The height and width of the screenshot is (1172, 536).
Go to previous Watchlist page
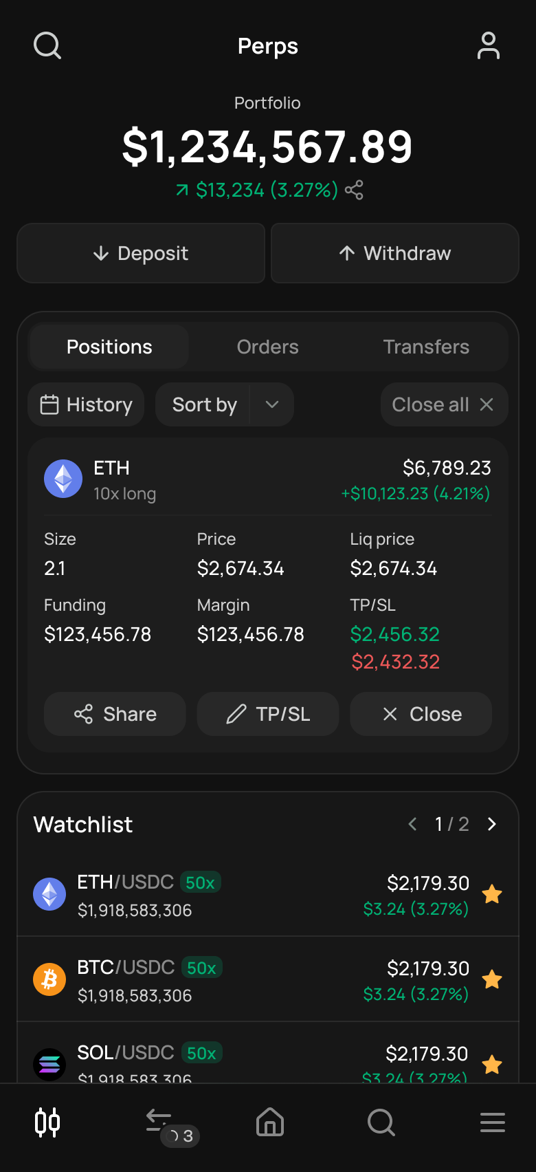[x=412, y=824]
